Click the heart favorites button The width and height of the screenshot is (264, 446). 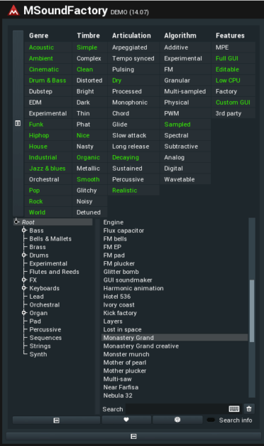pos(126,420)
